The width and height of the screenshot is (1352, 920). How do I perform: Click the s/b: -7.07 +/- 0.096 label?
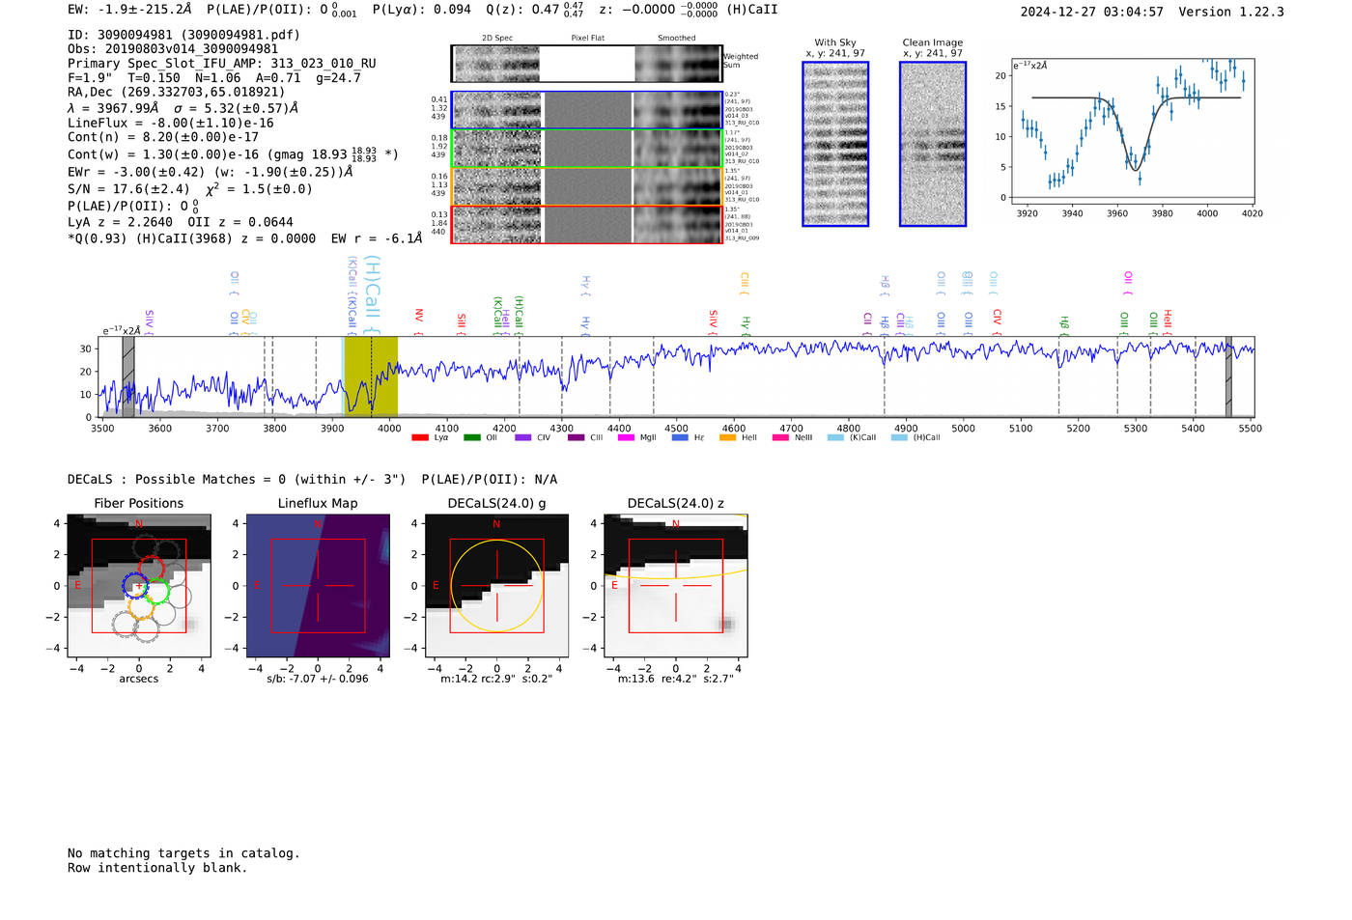(x=318, y=679)
